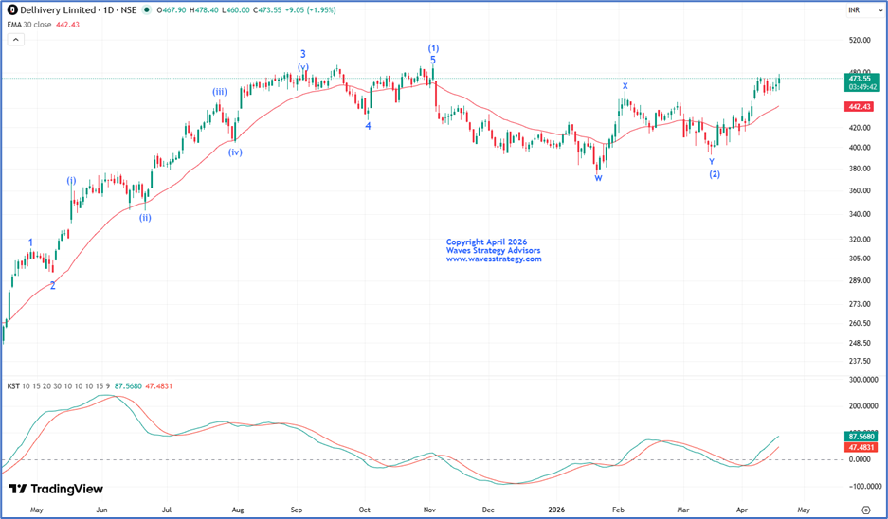Select the (1) wave label at November peak
The image size is (888, 519).
[433, 48]
